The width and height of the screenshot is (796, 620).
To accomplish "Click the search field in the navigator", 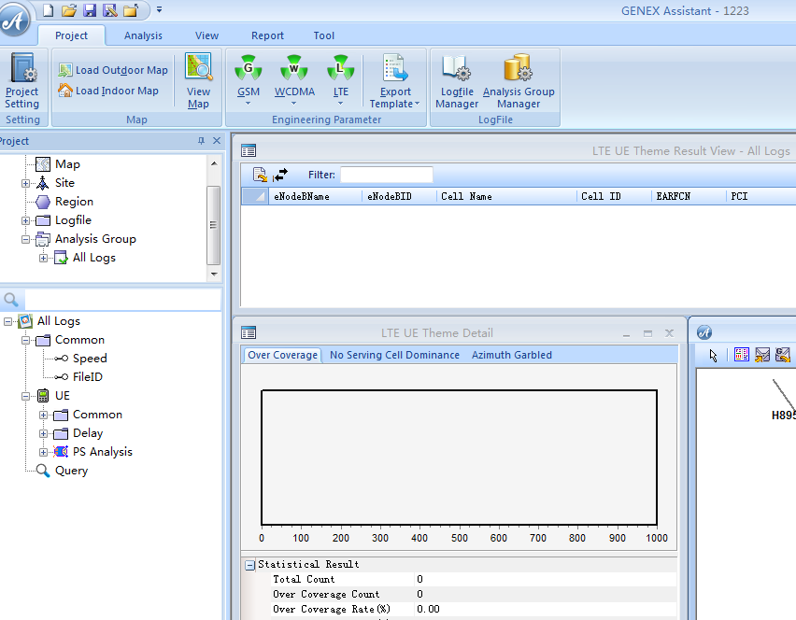I will click(122, 300).
